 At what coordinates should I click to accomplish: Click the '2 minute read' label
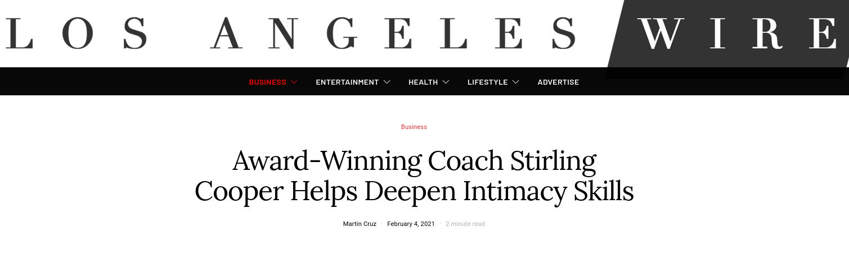[465, 224]
